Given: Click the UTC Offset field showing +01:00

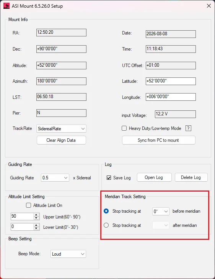Looking at the screenshot, I should click(x=171, y=66).
